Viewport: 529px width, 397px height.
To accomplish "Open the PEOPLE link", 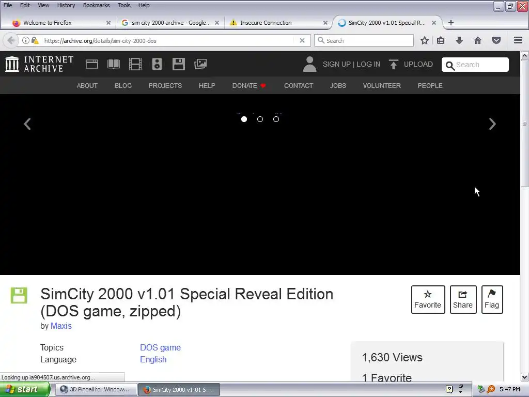I will coord(430,86).
